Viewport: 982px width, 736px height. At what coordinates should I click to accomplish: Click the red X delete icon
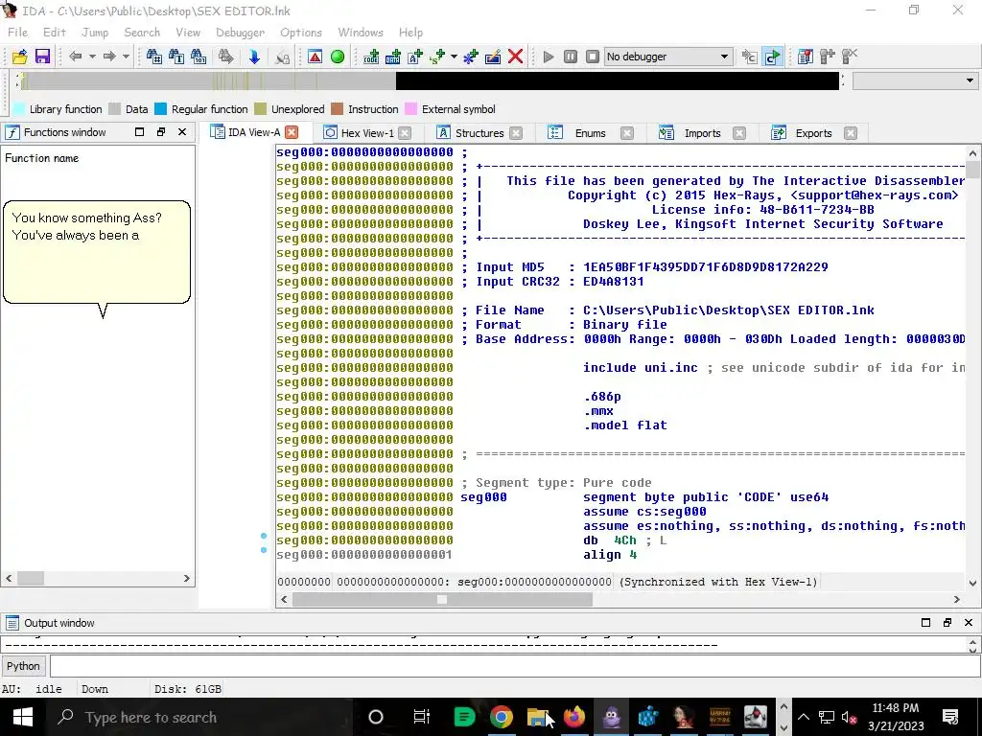[515, 57]
